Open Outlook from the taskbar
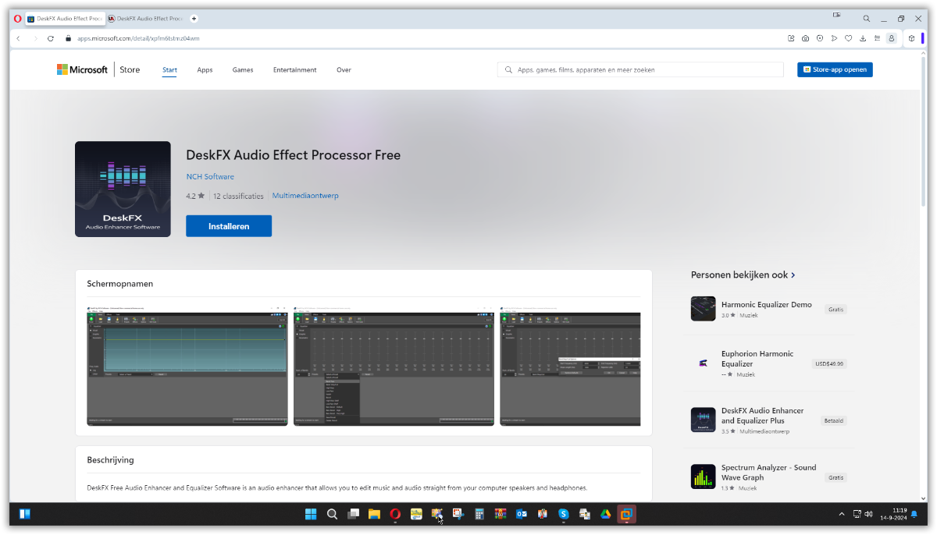This screenshot has width=937, height=535. [x=522, y=514]
